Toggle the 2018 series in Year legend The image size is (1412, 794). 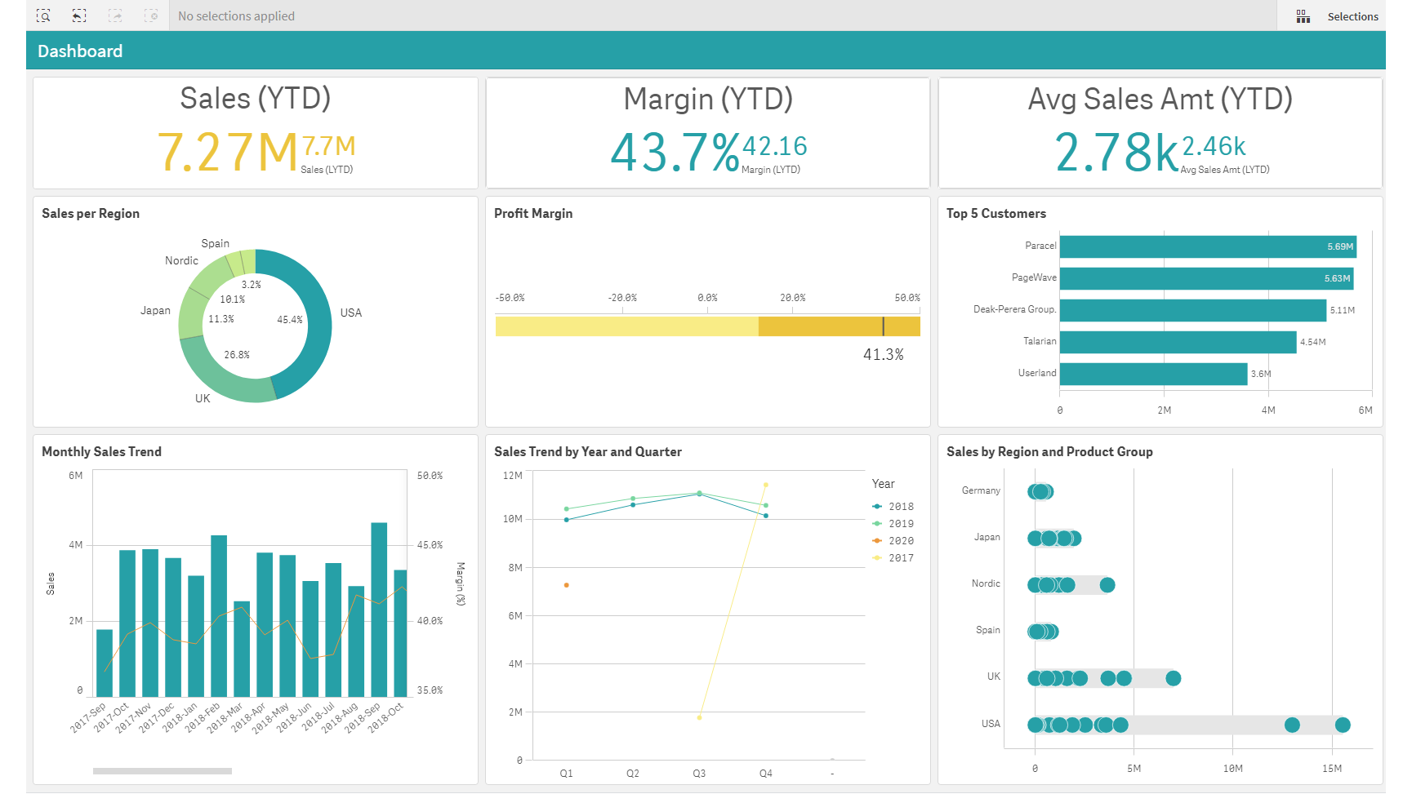[x=898, y=506]
